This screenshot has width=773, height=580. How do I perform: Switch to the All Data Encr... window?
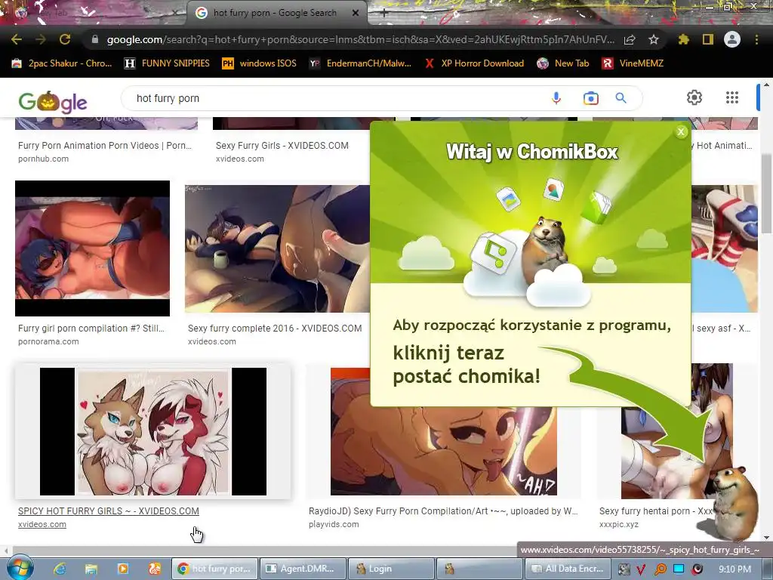(568, 569)
